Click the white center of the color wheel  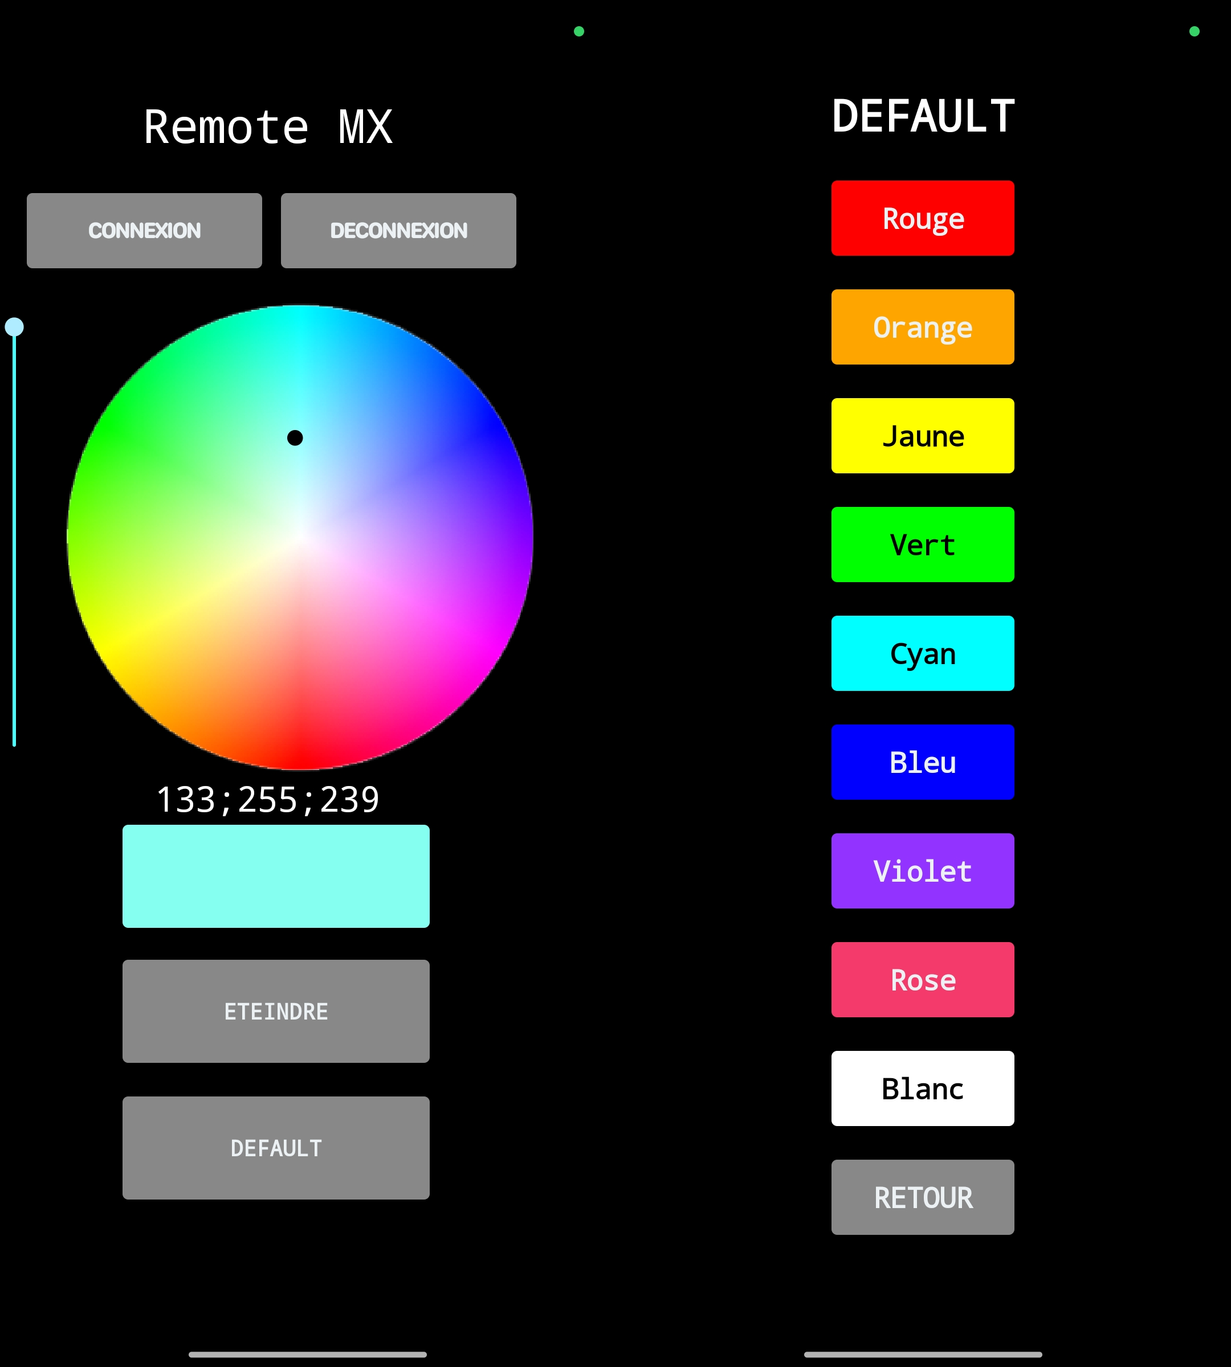pos(300,538)
